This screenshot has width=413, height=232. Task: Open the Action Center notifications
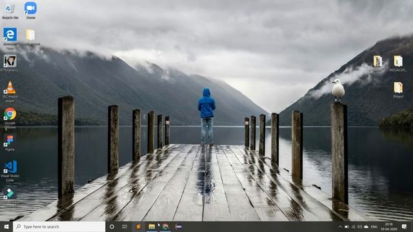(x=405, y=226)
